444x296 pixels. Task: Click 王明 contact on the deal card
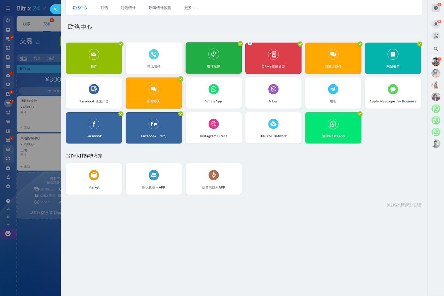tap(24, 150)
